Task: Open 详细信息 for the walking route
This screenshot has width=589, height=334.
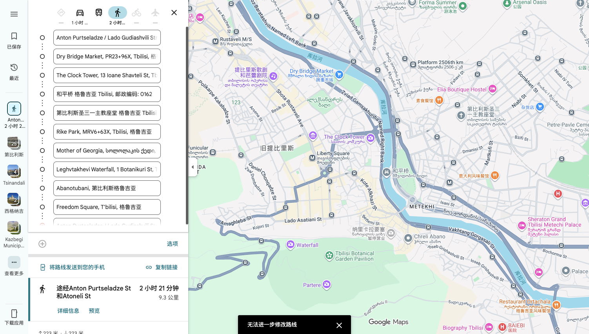Action: pos(68,311)
